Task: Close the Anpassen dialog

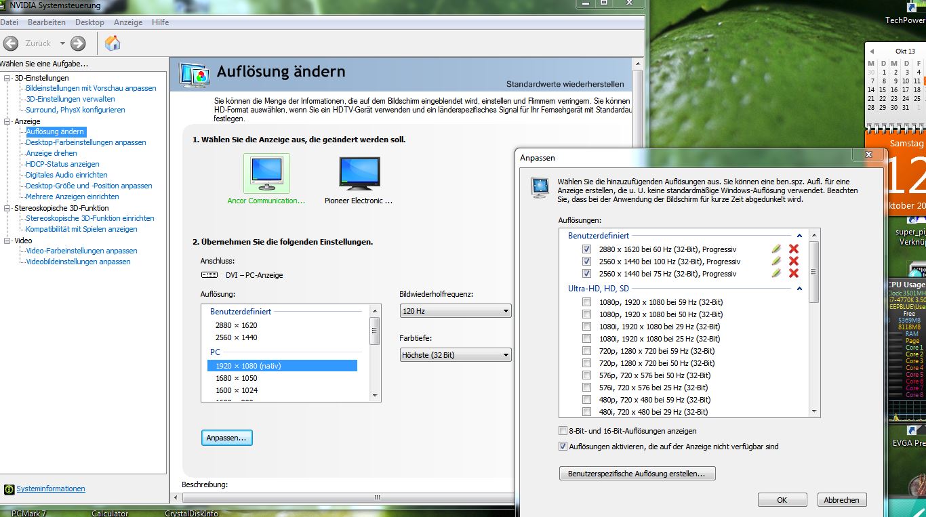Action: tap(868, 155)
